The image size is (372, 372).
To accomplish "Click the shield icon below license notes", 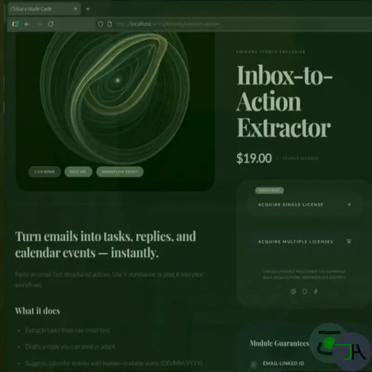I will pyautogui.click(x=304, y=291).
